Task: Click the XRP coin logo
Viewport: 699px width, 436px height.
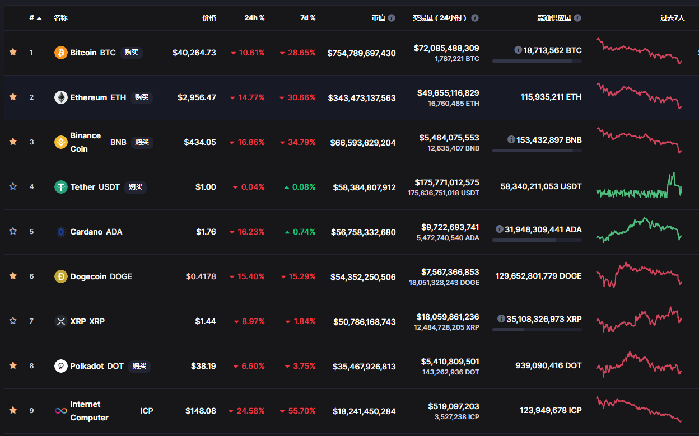Action: pos(60,321)
